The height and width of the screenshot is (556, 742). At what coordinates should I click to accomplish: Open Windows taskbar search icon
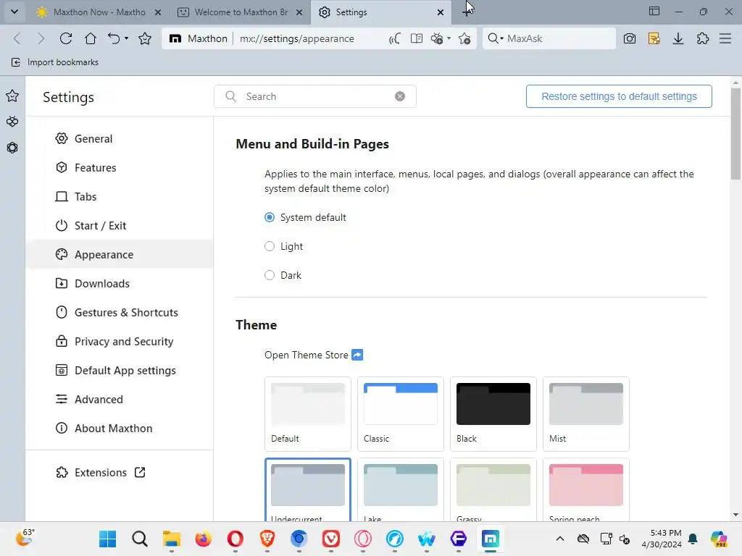click(140, 539)
